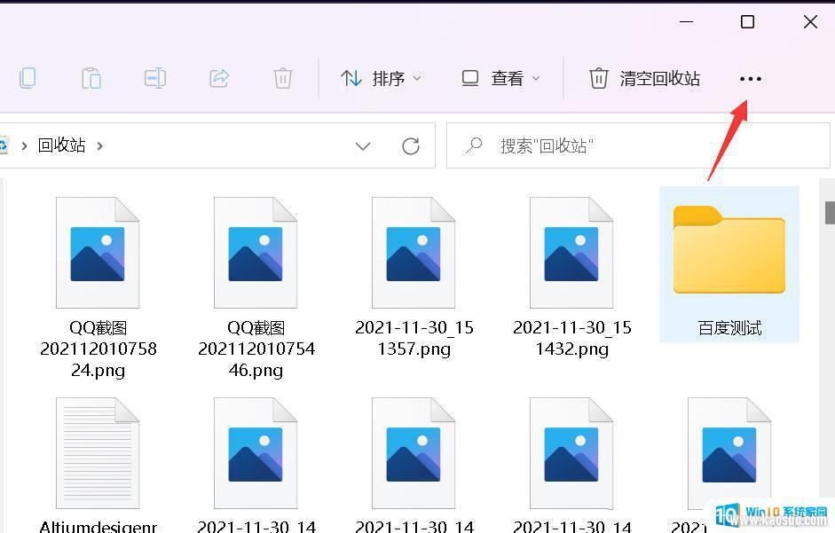Open the 排序 sort menu
The height and width of the screenshot is (533, 835).
(x=382, y=79)
